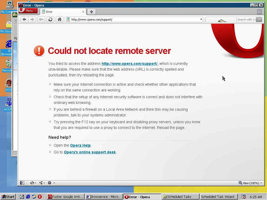
Task: Open the View (100%) zoom control
Action: coord(250,183)
